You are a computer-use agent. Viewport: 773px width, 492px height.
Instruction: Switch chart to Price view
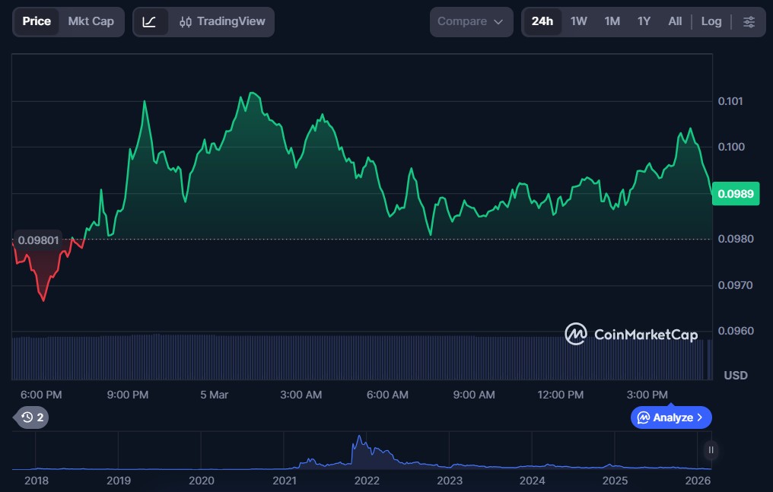pyautogui.click(x=37, y=22)
